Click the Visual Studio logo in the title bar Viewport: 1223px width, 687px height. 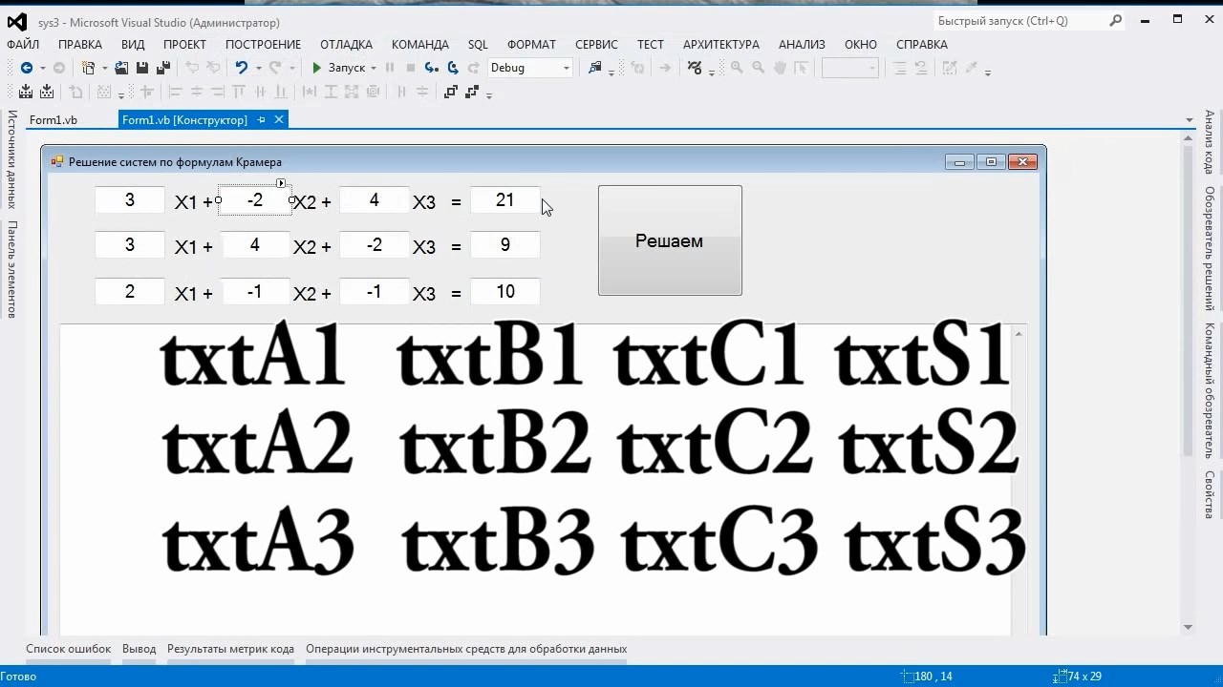[x=16, y=21]
